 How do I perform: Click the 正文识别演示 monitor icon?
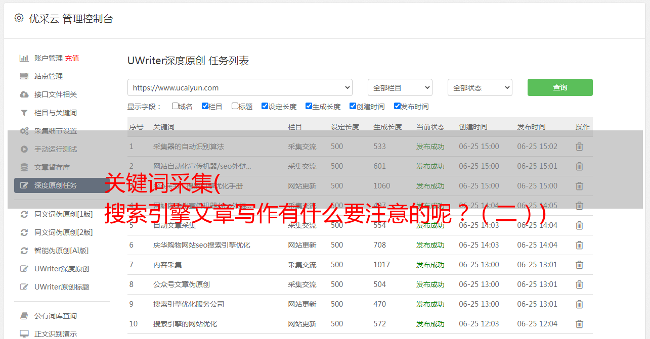[x=24, y=334]
